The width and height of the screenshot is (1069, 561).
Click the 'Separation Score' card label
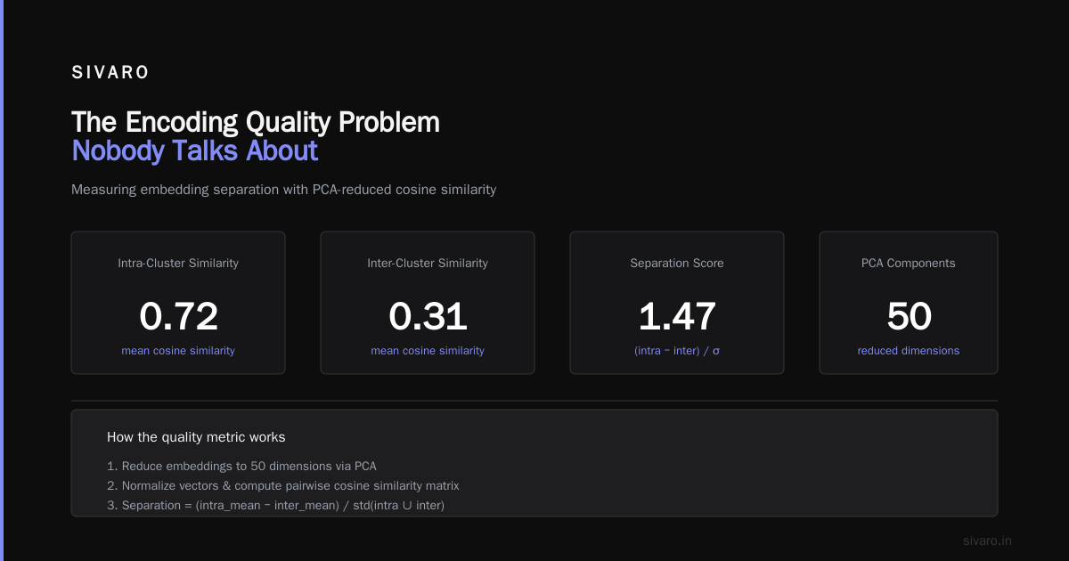pyautogui.click(x=677, y=264)
